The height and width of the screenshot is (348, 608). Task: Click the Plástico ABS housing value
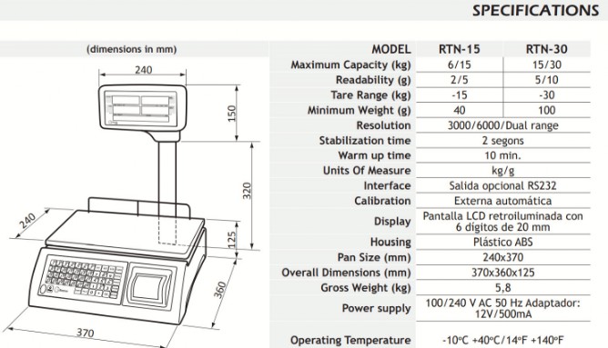(502, 242)
